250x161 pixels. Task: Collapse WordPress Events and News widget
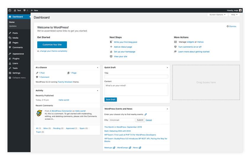(x=167, y=109)
